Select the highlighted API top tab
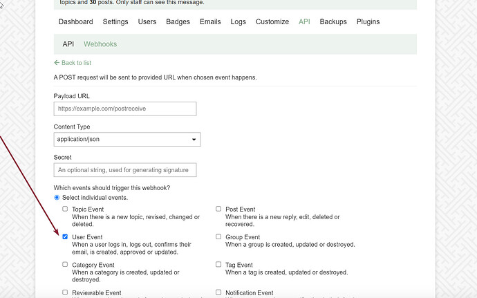 tap(304, 22)
